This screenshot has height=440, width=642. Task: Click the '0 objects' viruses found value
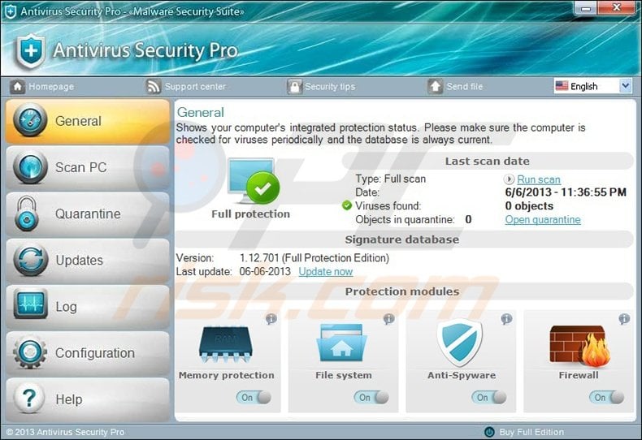click(529, 205)
